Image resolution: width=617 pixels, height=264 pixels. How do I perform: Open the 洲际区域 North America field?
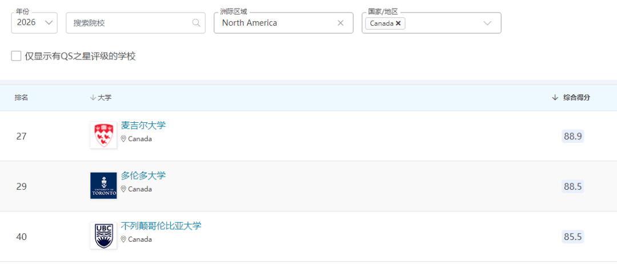283,23
